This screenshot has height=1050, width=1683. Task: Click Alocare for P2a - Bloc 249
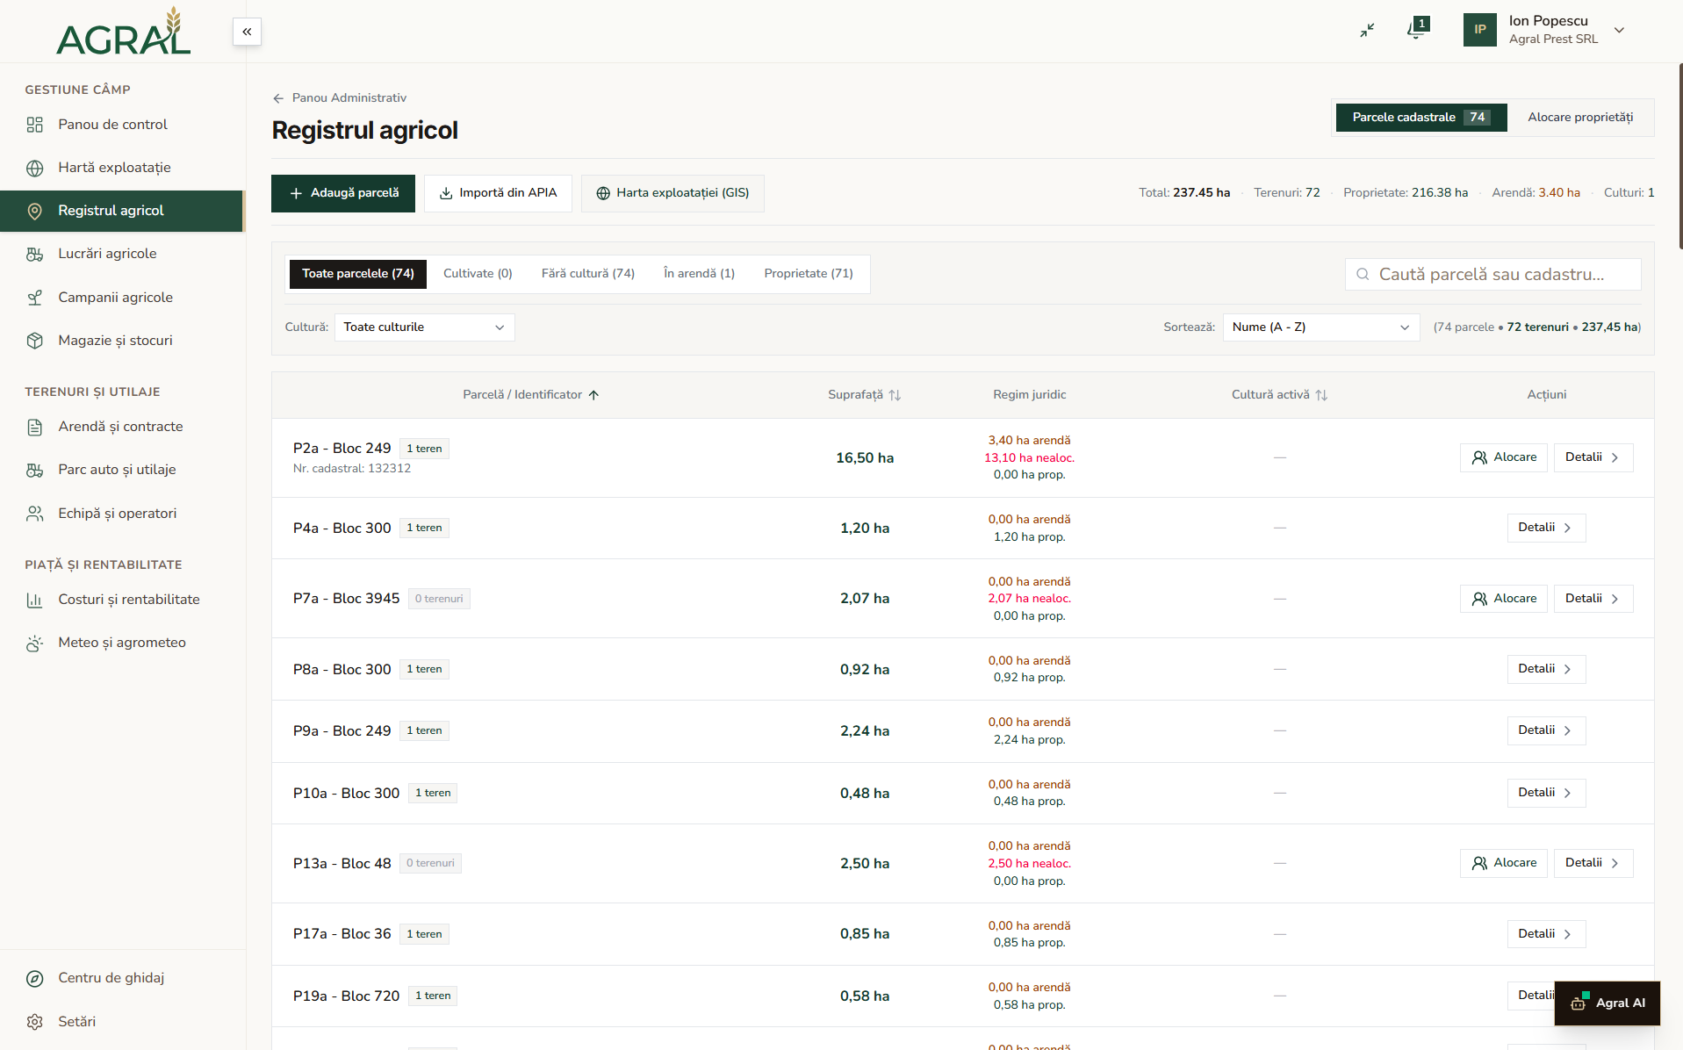coord(1503,457)
